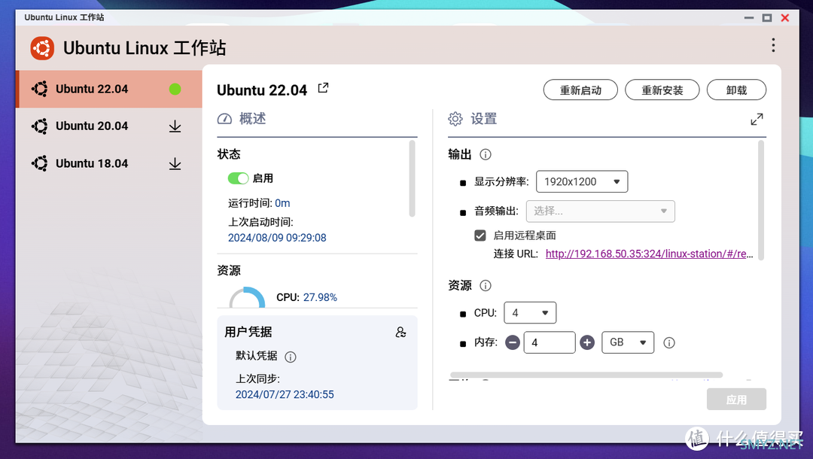The image size is (813, 459).
Task: Click the memory value input field
Action: tap(550, 342)
